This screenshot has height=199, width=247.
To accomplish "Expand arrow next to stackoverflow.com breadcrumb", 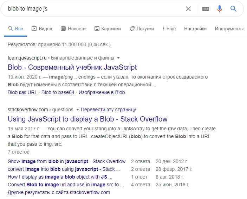I will click(x=77, y=110).
